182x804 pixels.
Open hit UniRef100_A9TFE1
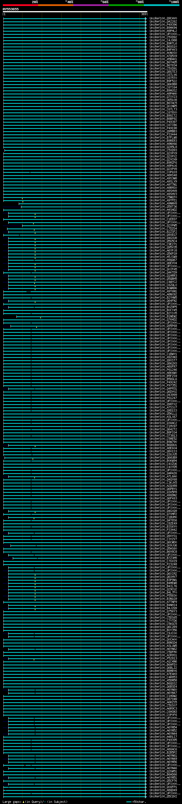point(163,201)
